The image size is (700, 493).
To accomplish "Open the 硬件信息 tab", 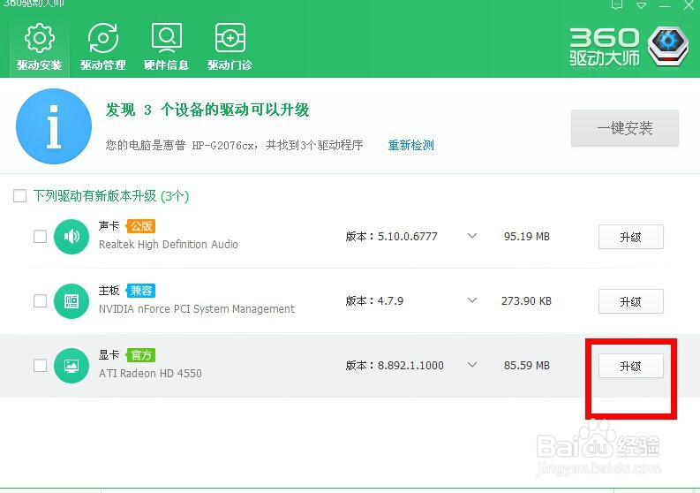I will tap(166, 48).
